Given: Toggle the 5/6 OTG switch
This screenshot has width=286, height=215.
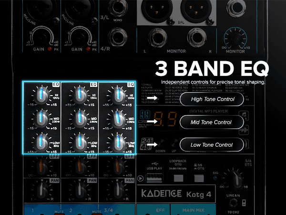Looking at the screenshot, I should point(199,178).
